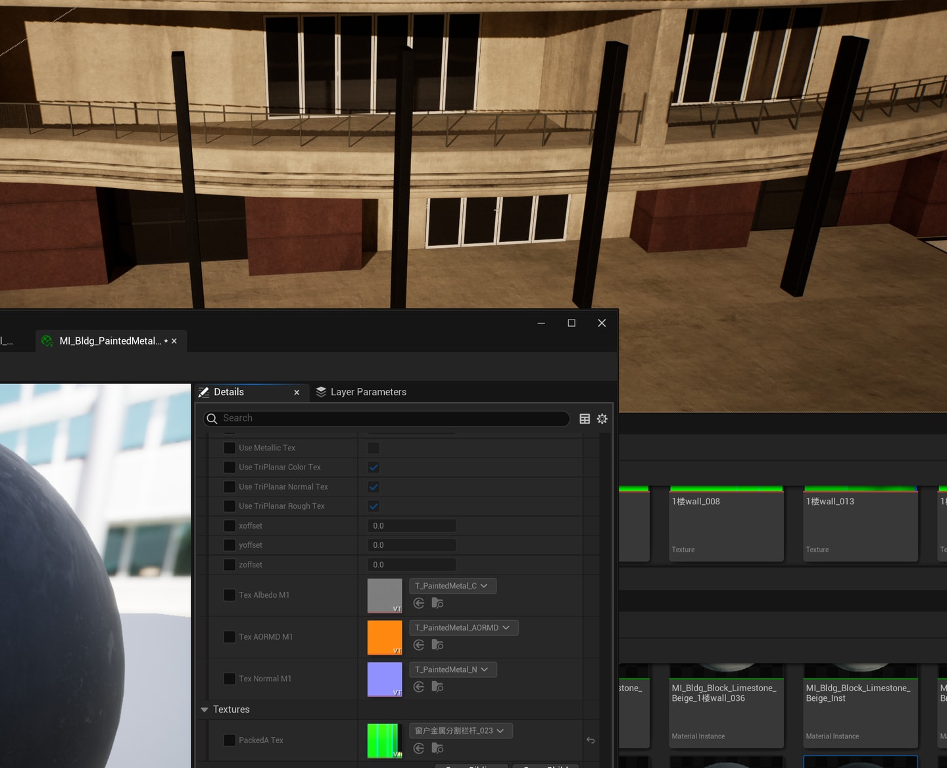
Task: Enable override for Use Metallic Tex
Action: point(230,448)
